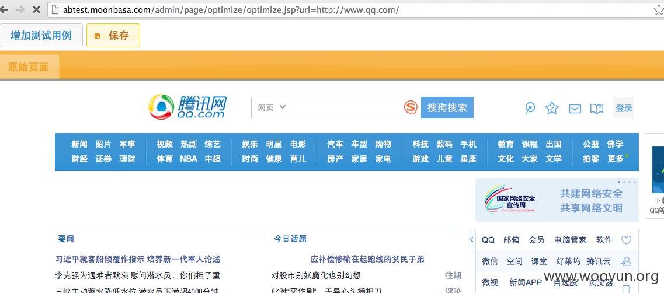664x293 pixels.
Task: Open the 房产 navigation link
Action: coord(335,159)
